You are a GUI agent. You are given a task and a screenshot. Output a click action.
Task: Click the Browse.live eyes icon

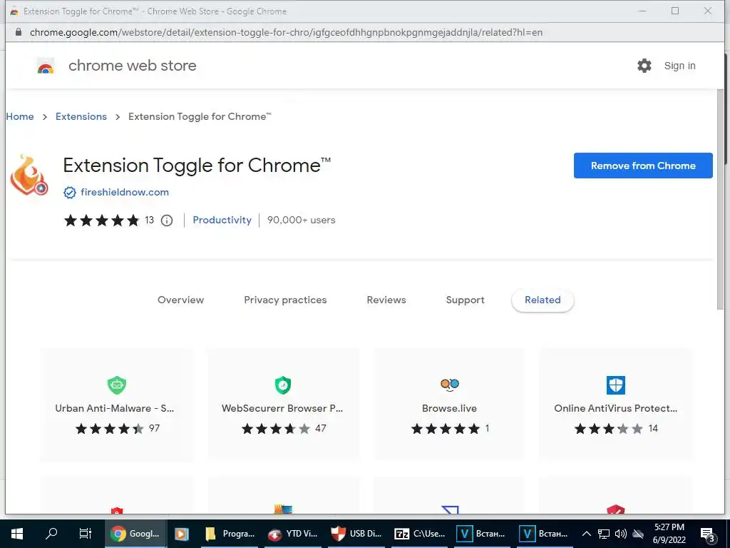coord(450,385)
